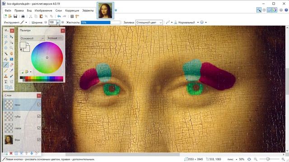The height and width of the screenshot is (162, 289).
Task: Select the Lasso Select tool
Action: [x=6, y=42]
